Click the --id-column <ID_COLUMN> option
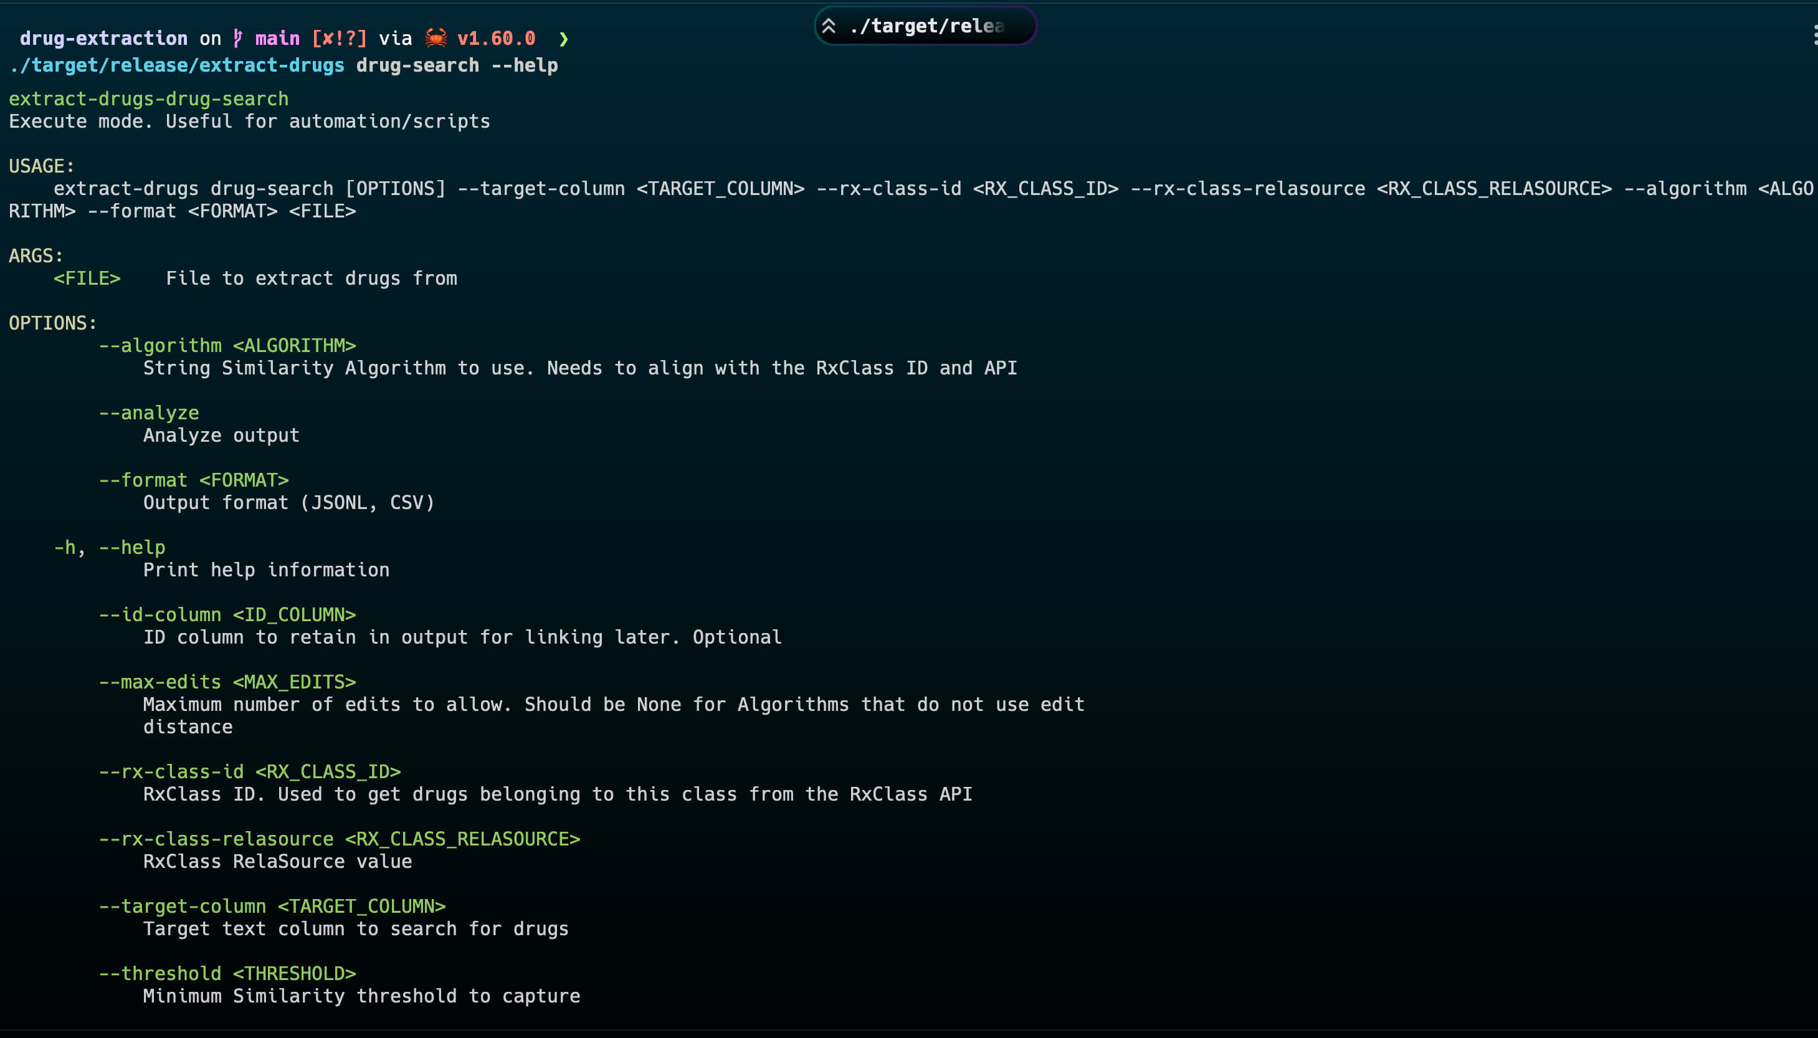Viewport: 1818px width, 1038px height. point(227,615)
